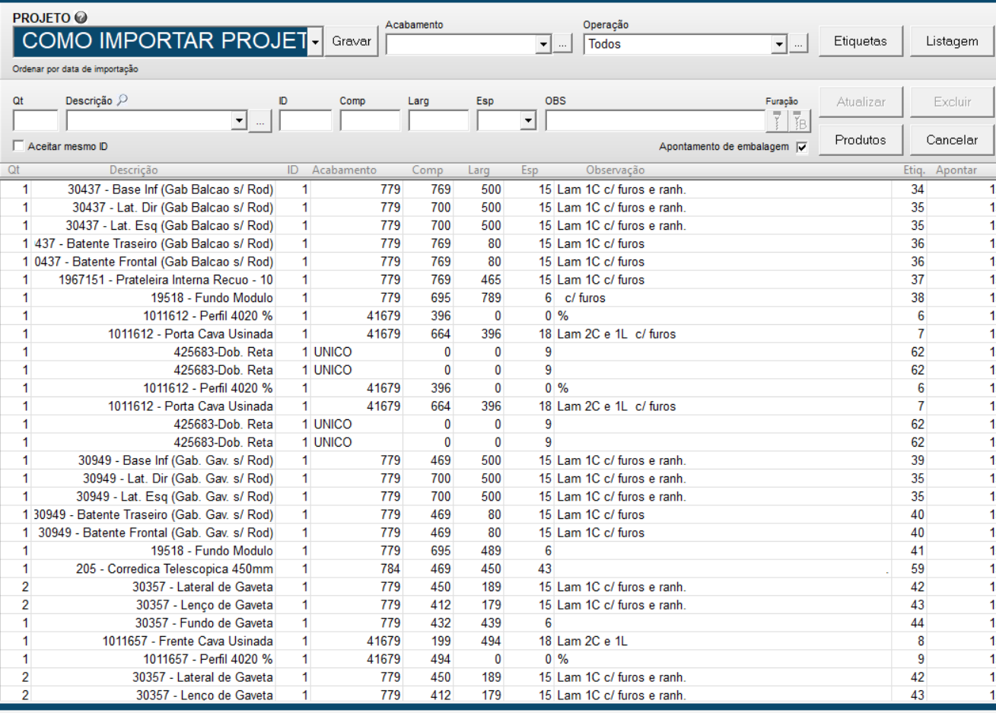This screenshot has width=996, height=713.
Task: Focus the ID input field
Action: 306,120
